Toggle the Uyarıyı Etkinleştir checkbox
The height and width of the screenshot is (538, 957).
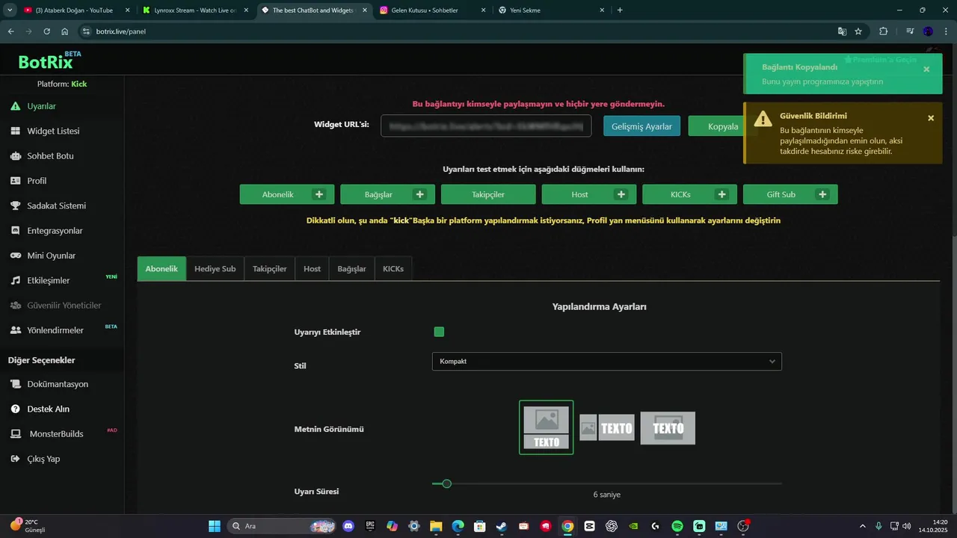pos(439,332)
